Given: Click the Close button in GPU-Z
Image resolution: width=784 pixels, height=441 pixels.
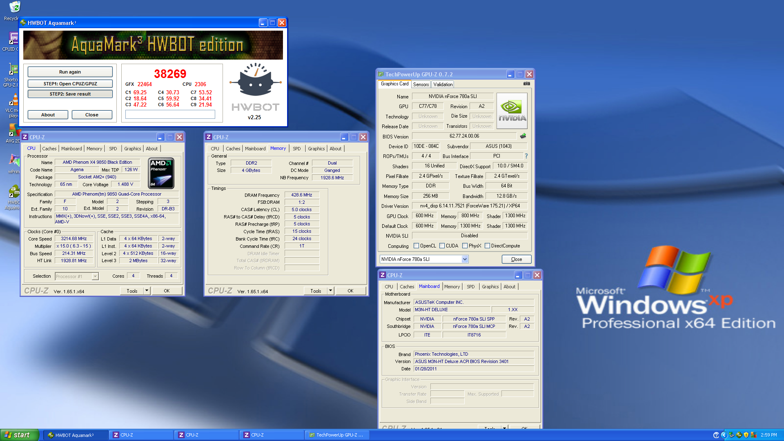Looking at the screenshot, I should 517,259.
